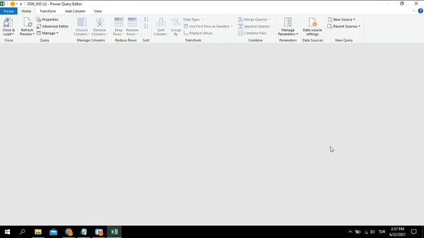Open the Advanced Editor
Screen dimensions: 424x238
[x=52, y=26]
